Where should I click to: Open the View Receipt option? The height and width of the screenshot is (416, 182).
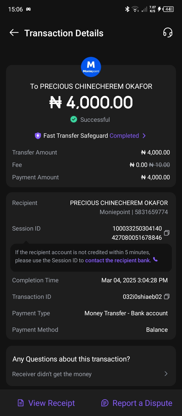[x=52, y=403]
